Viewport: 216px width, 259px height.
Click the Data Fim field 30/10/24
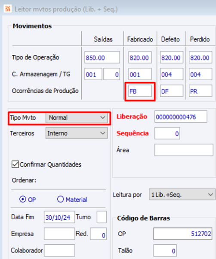(59, 217)
